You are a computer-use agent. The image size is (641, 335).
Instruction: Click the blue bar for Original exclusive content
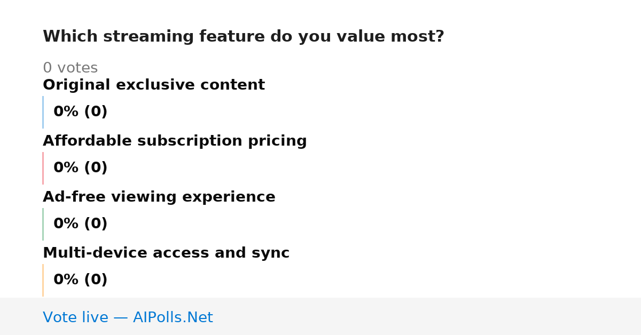(43, 112)
